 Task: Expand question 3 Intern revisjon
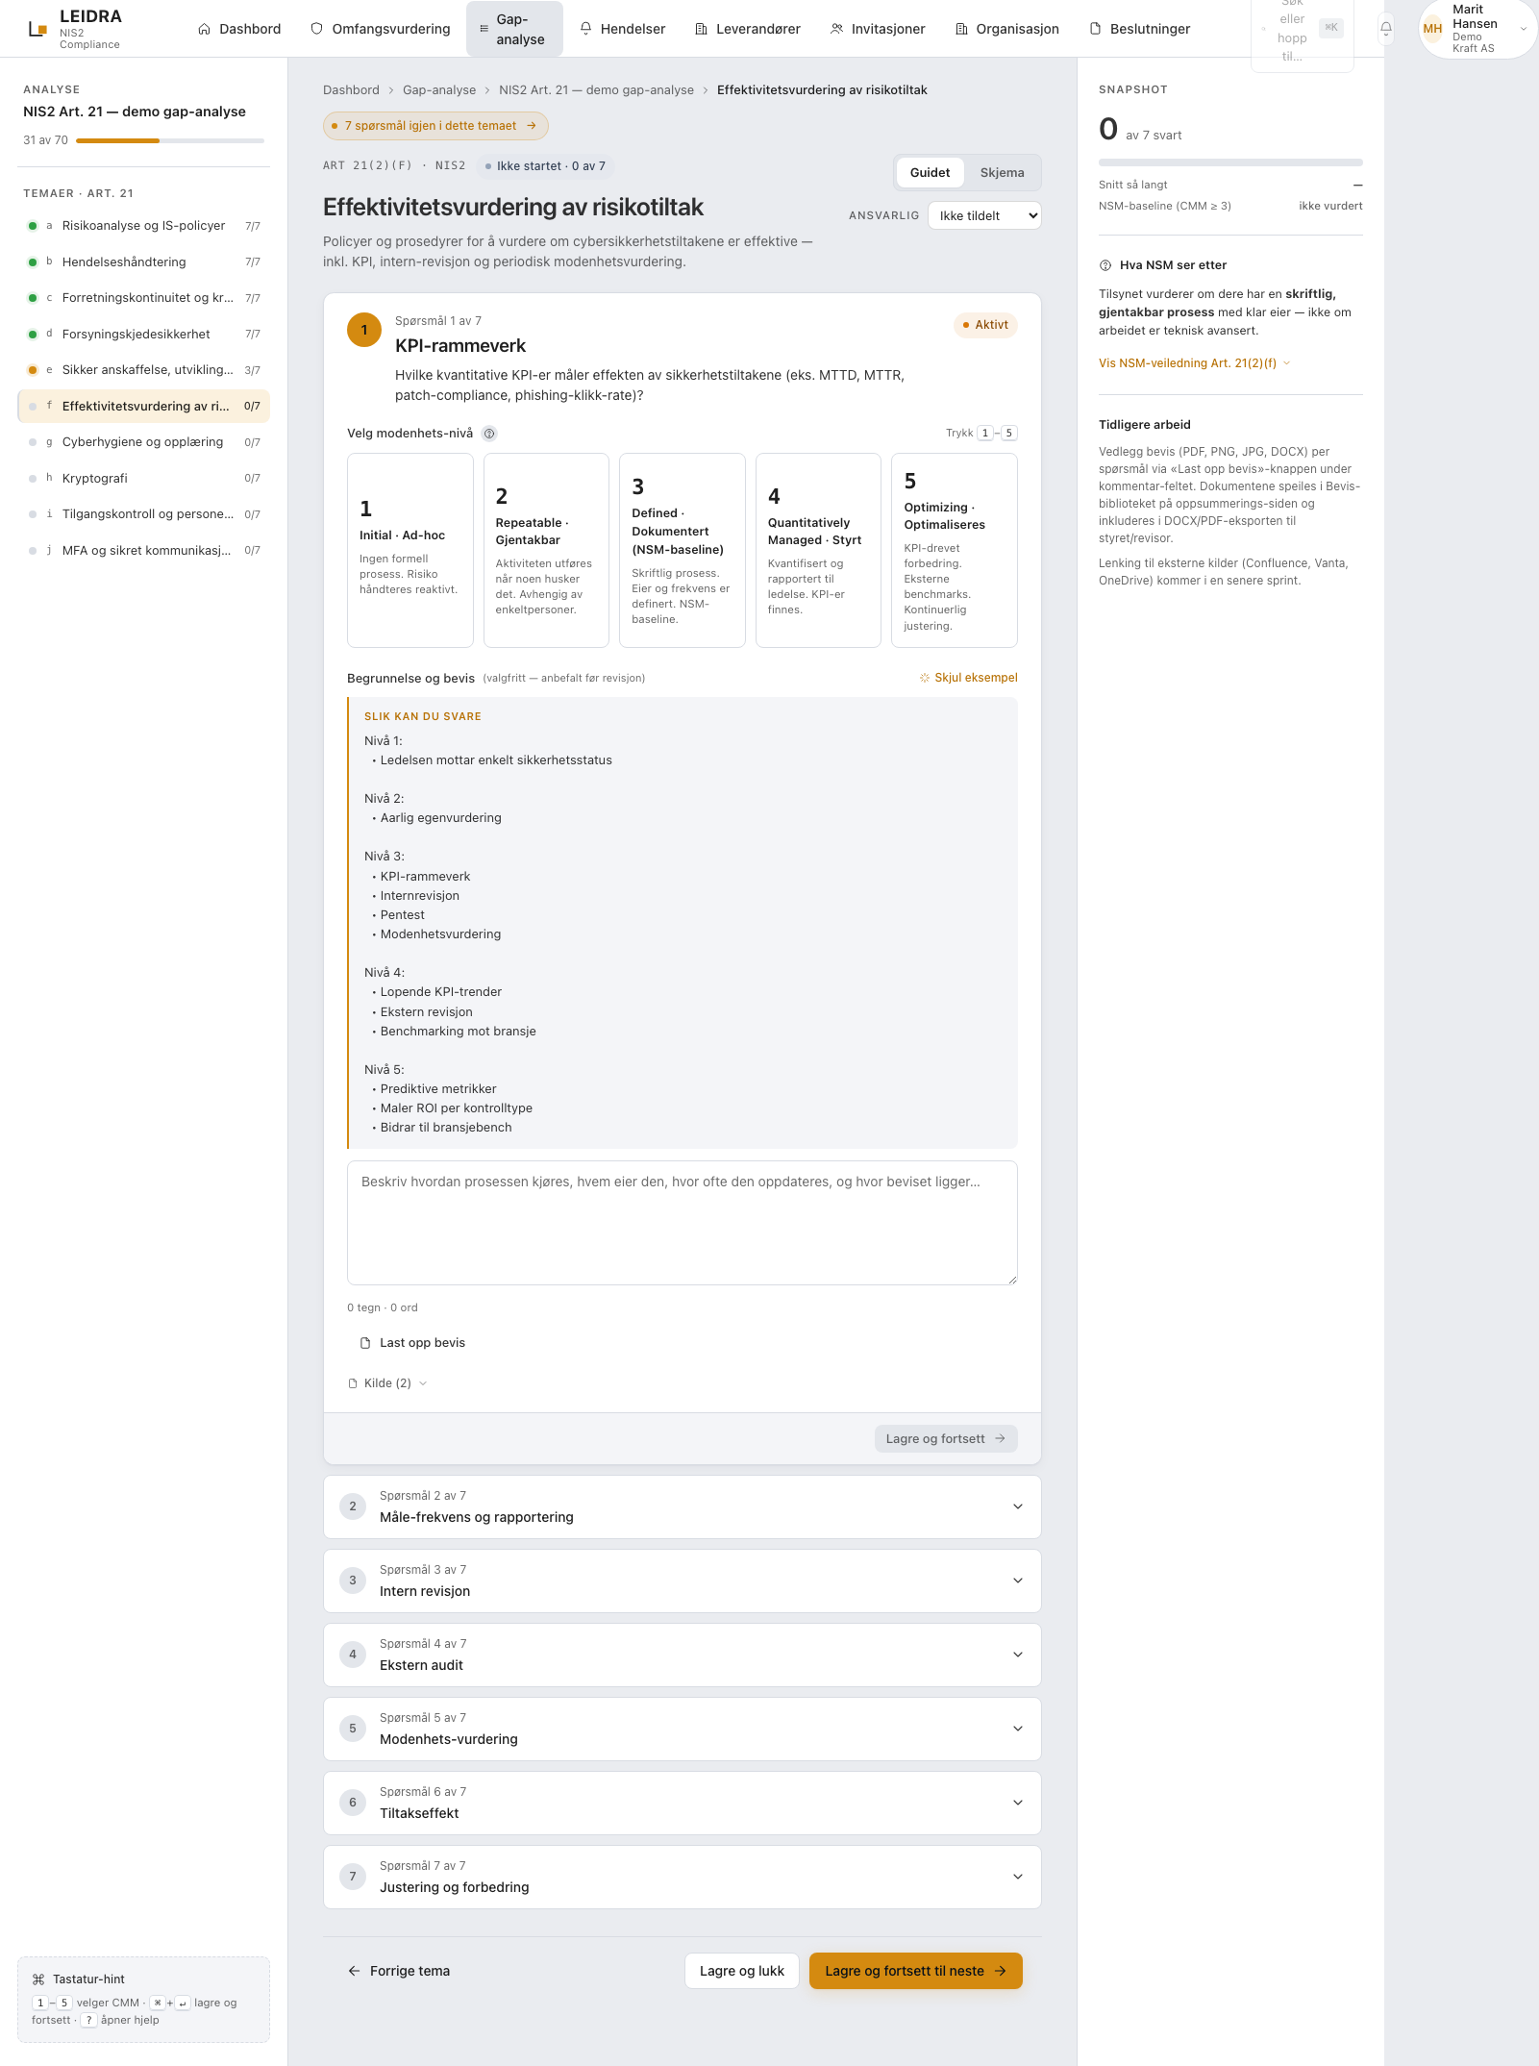point(683,1581)
